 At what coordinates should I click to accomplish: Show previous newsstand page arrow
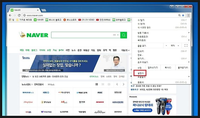click(117, 84)
